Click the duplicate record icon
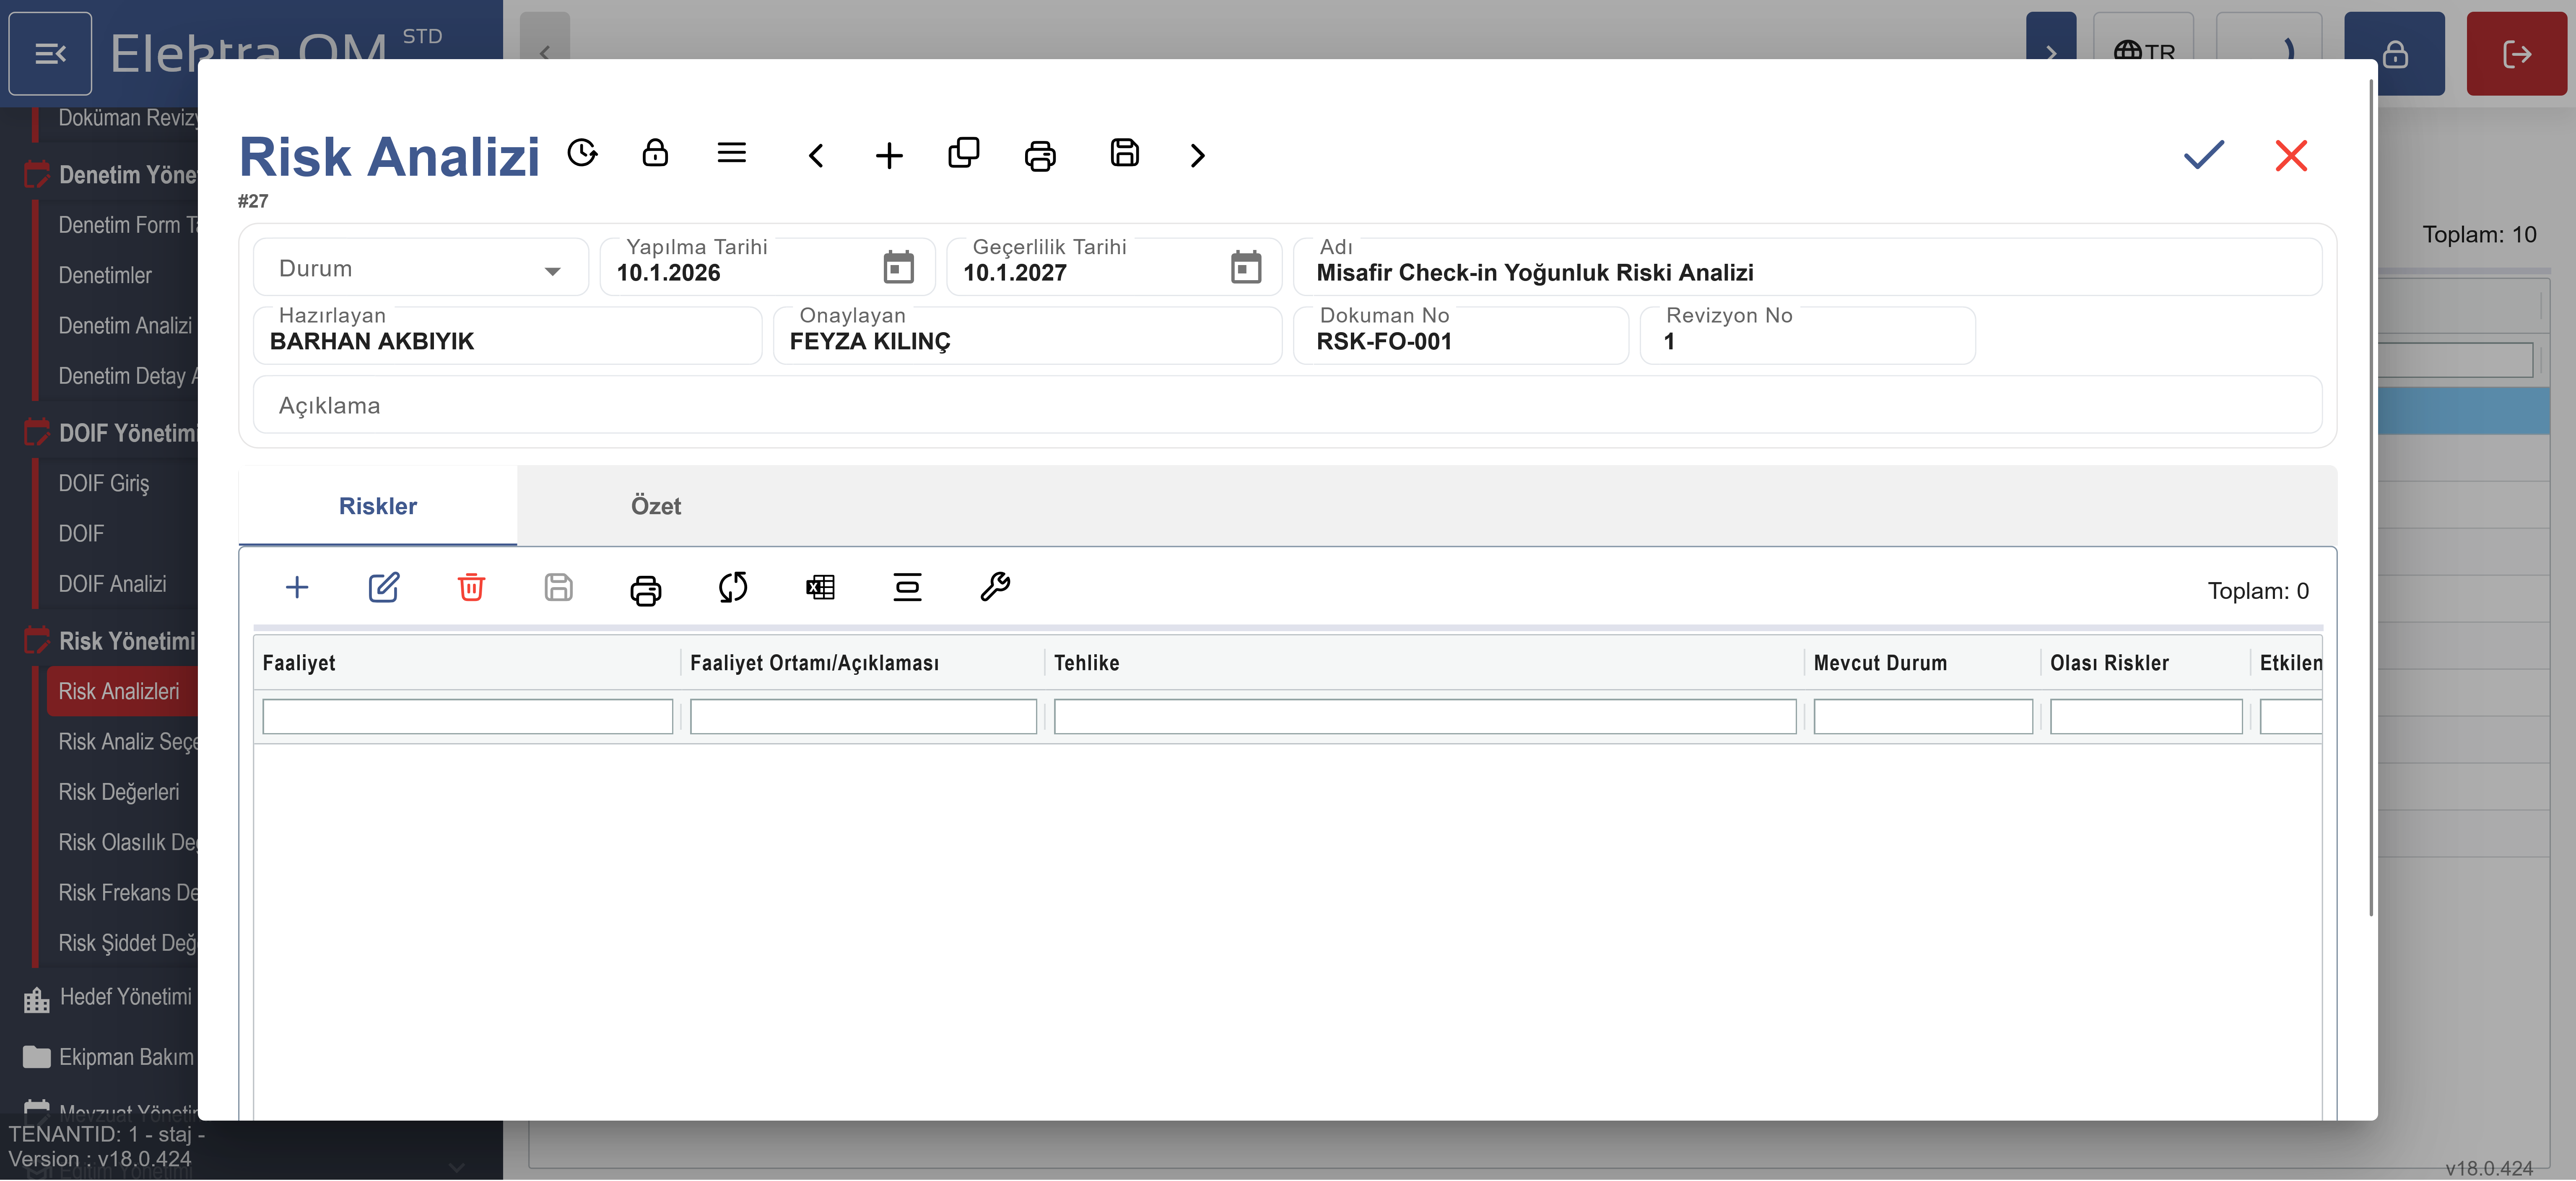This screenshot has height=1181, width=2576. tap(963, 153)
